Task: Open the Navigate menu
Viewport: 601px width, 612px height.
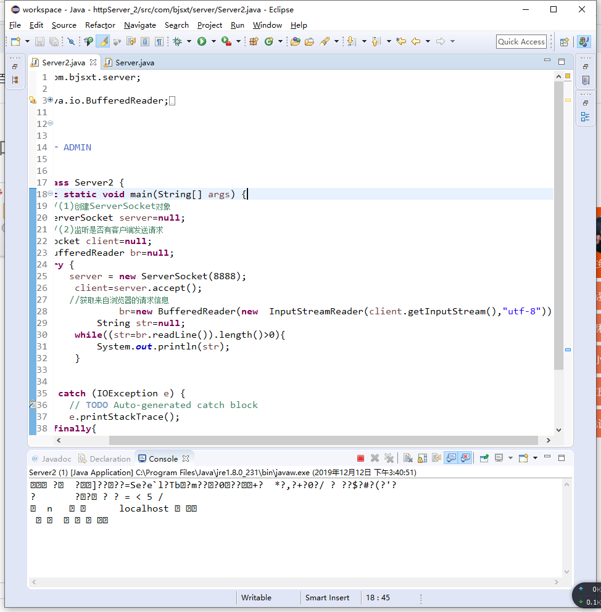Action: [140, 25]
